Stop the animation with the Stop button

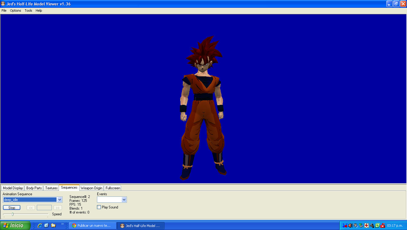point(12,208)
